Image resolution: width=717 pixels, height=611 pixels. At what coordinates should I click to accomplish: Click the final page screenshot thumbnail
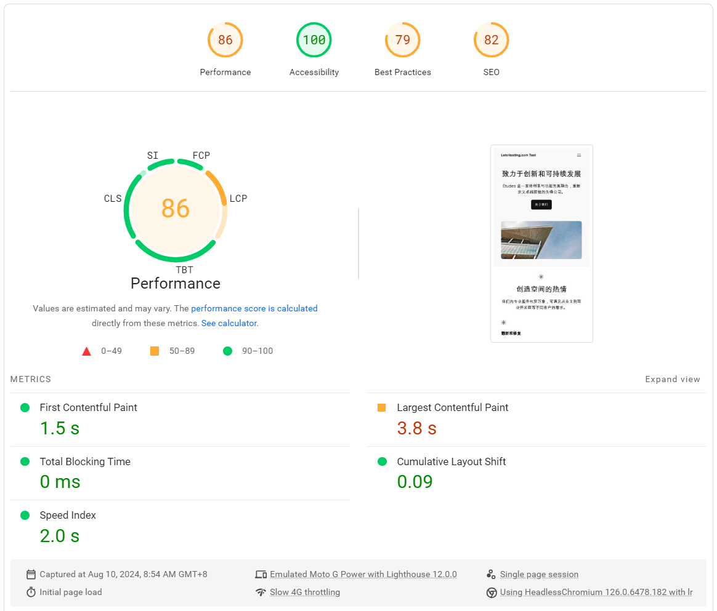point(541,244)
